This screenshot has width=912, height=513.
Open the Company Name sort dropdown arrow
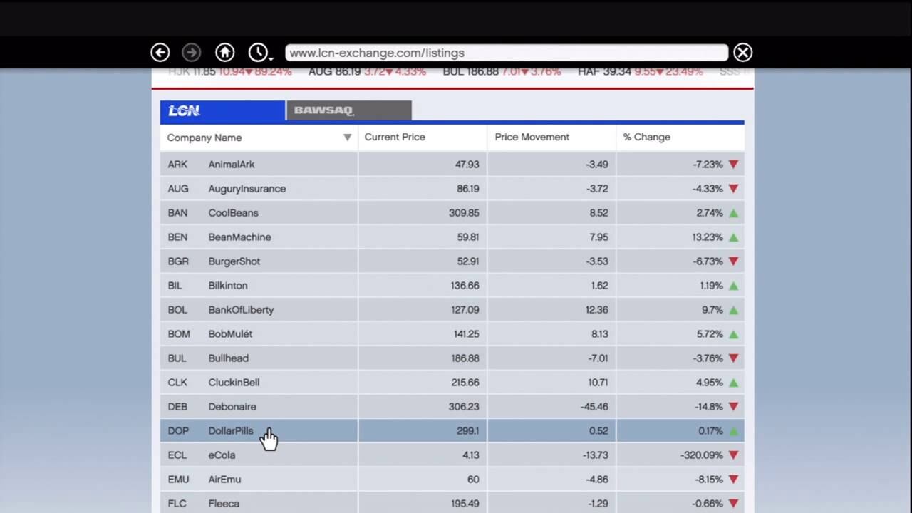point(347,137)
